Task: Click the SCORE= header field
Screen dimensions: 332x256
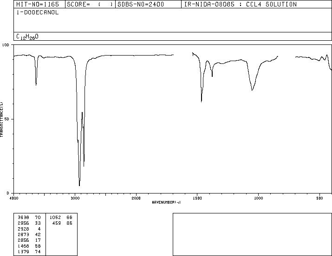Action: [x=90, y=4]
